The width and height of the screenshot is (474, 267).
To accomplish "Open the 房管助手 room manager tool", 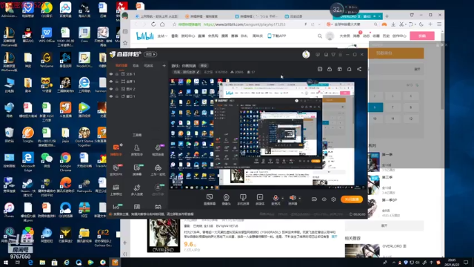I will 136,150.
